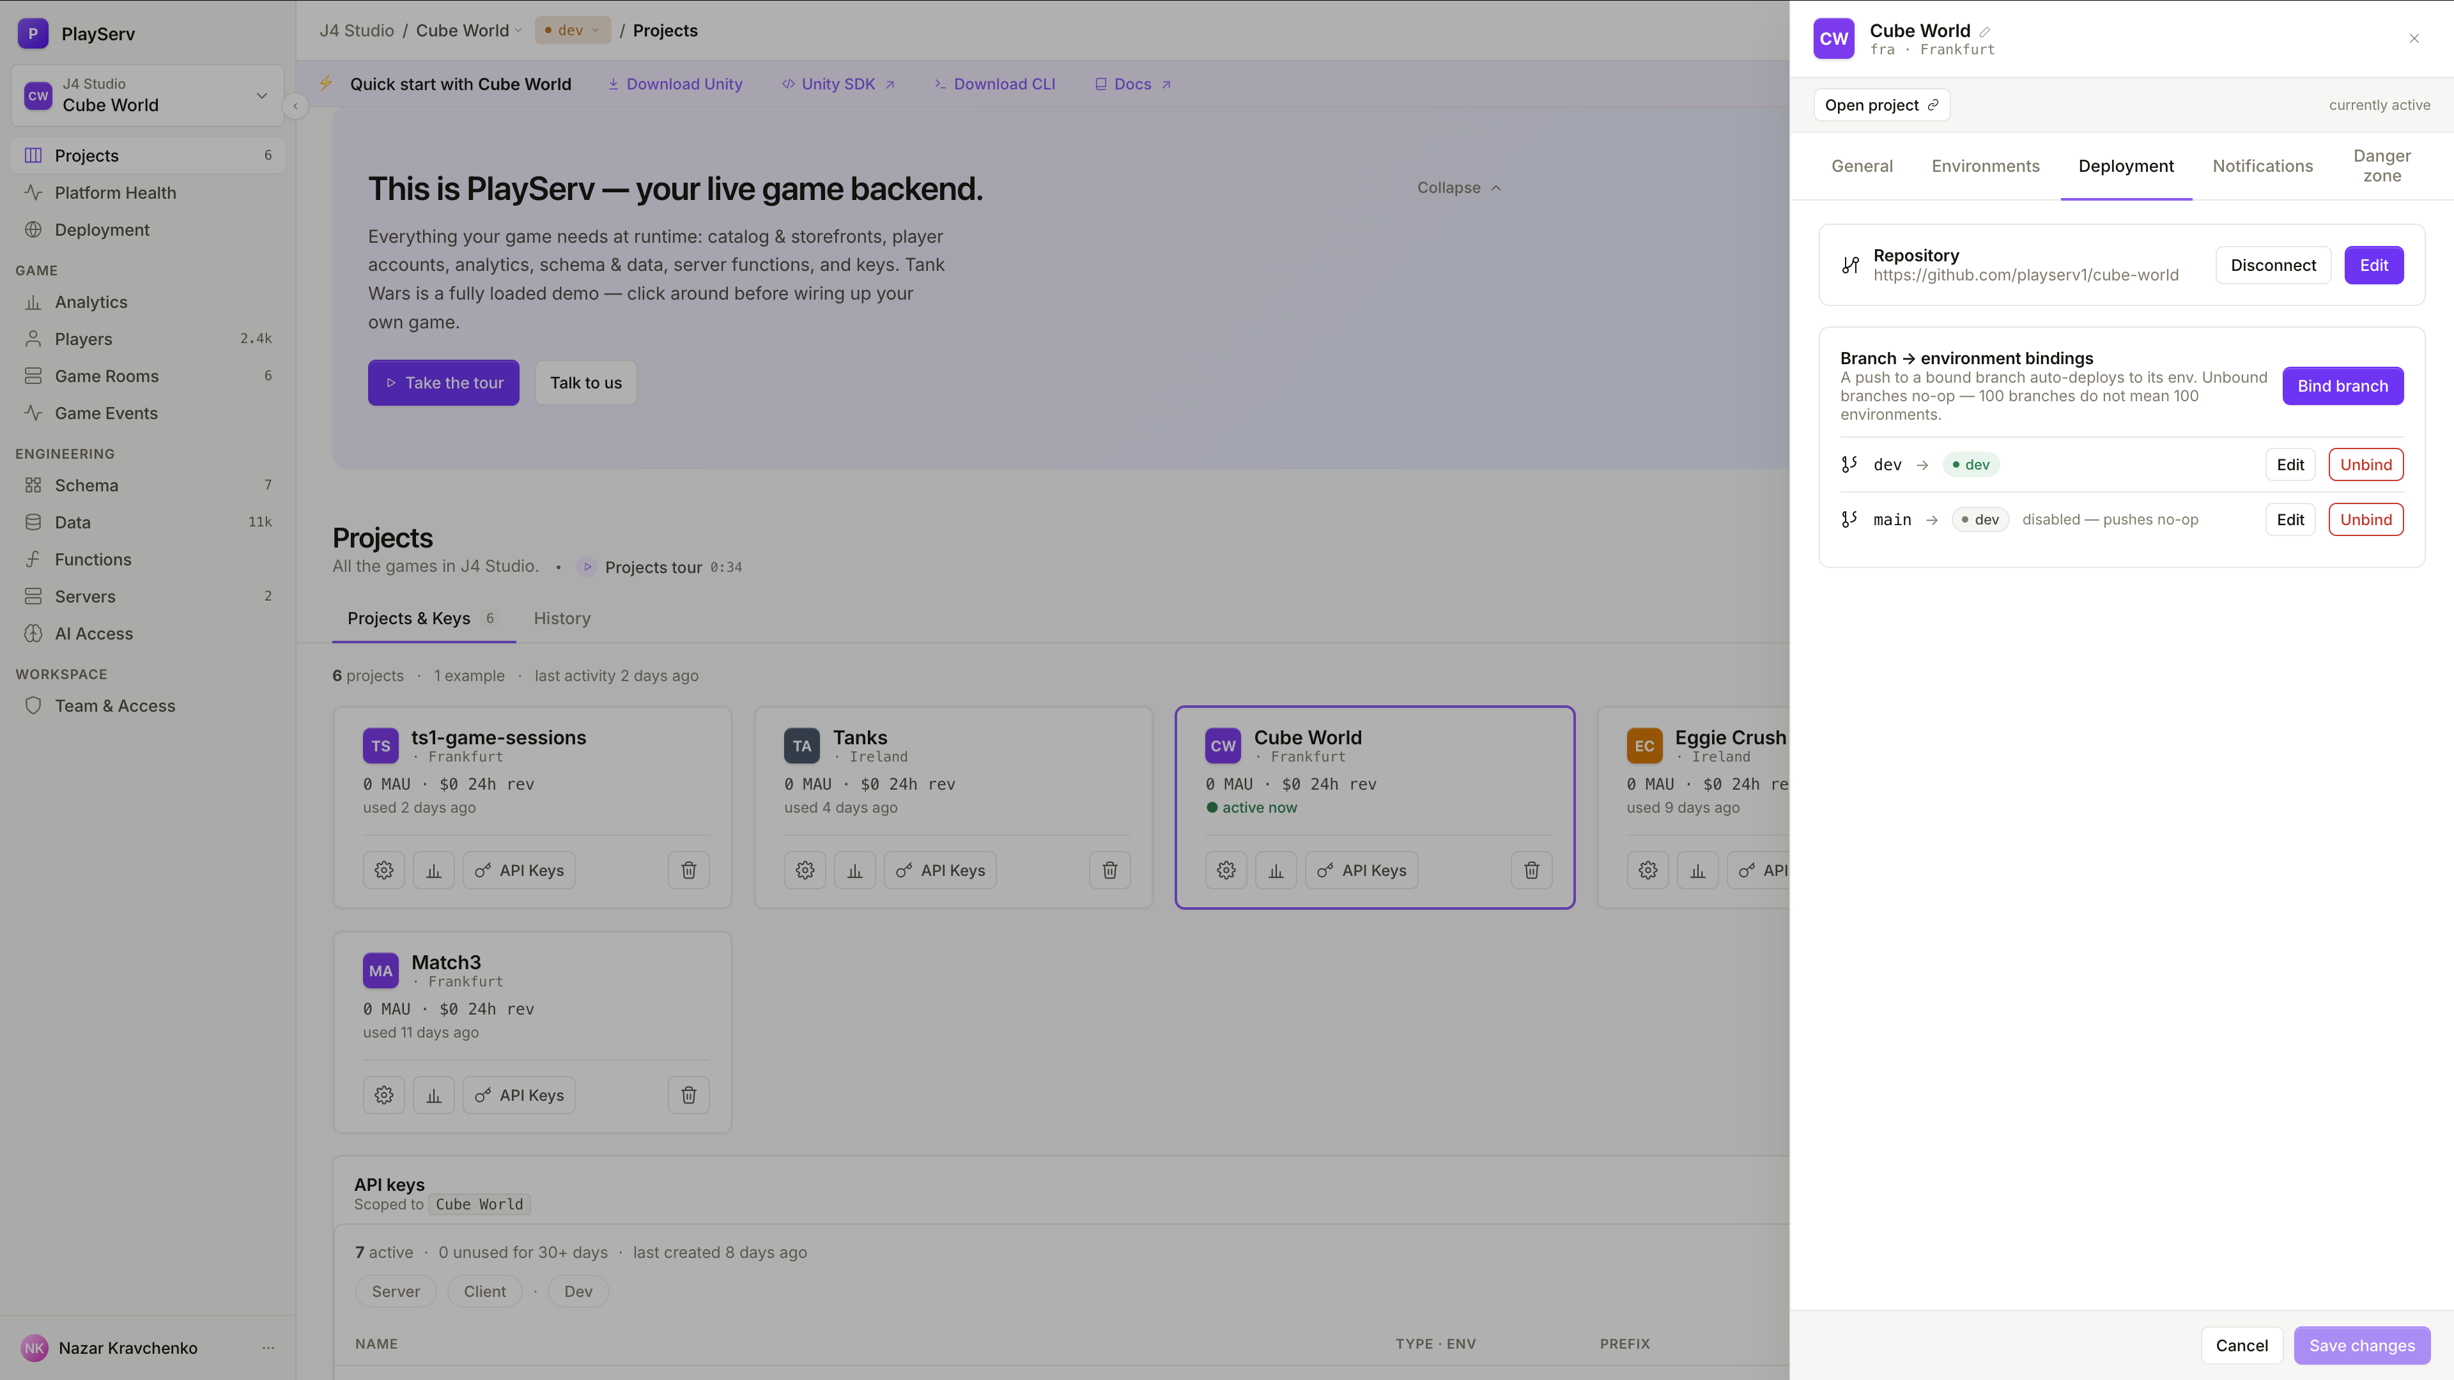Filter API keys by Client
The image size is (2454, 1380).
(485, 1291)
